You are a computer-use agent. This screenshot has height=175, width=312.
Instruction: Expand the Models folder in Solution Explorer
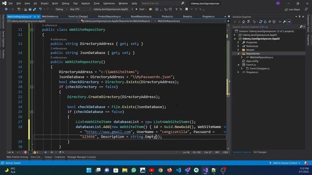[x=238, y=50]
